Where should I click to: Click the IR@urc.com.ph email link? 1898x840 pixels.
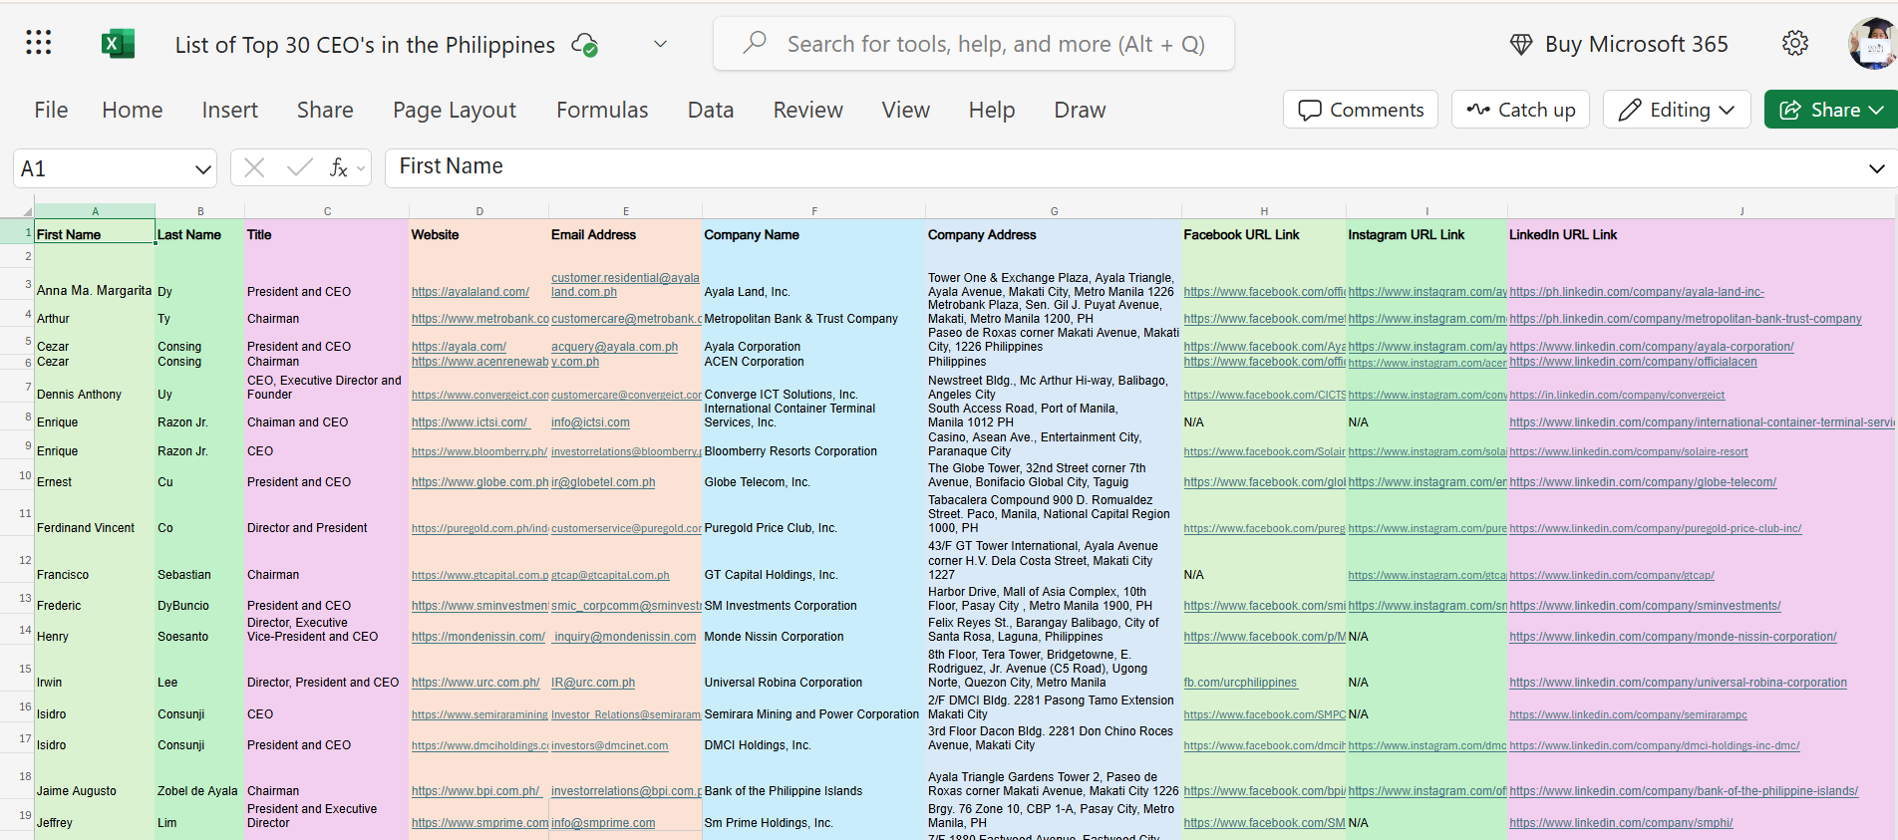tap(593, 683)
